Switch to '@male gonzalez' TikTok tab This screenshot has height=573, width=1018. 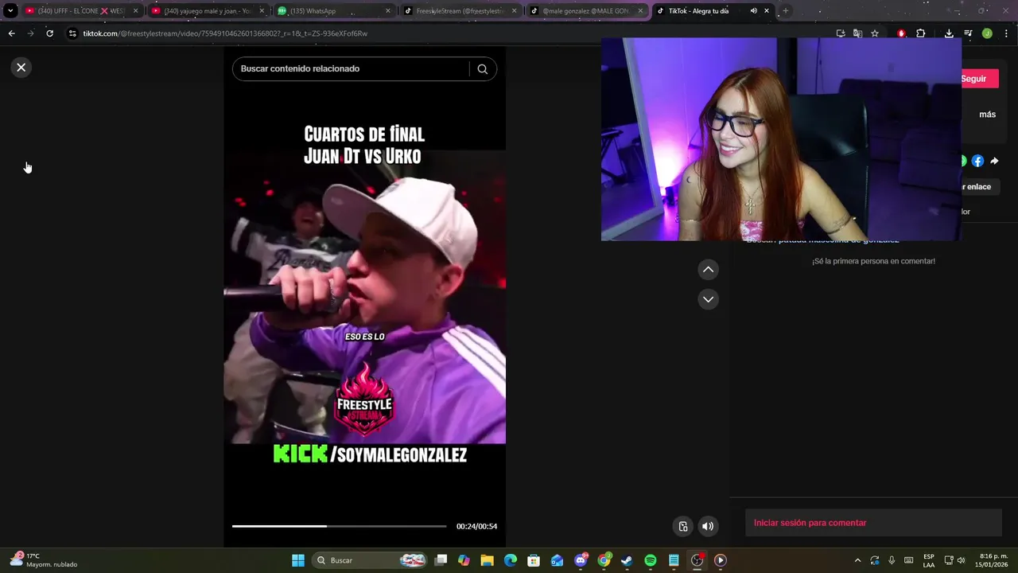(586, 11)
